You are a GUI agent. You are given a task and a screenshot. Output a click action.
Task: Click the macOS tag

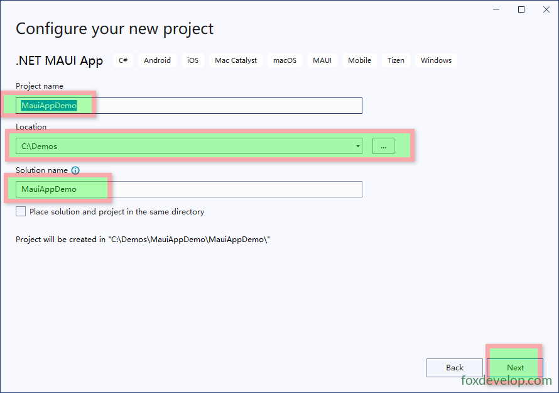[285, 60]
